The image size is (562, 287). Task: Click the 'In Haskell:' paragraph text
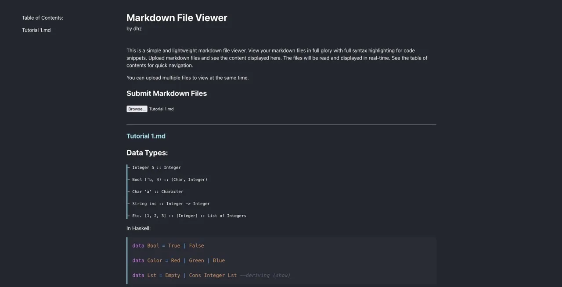(138, 228)
